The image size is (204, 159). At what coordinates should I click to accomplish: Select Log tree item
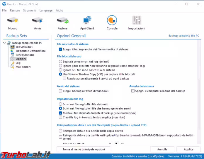pyautogui.click(x=18, y=63)
